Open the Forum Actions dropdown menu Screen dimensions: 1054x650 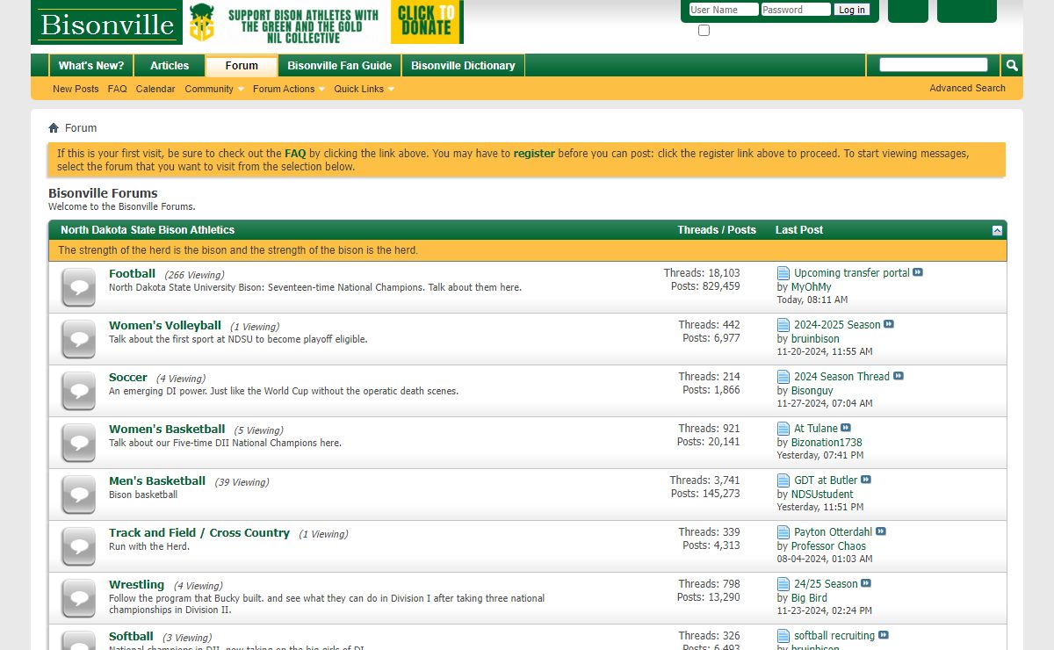tap(289, 89)
